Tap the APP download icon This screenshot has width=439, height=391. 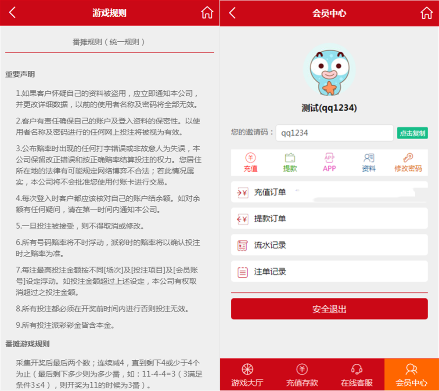tap(329, 163)
